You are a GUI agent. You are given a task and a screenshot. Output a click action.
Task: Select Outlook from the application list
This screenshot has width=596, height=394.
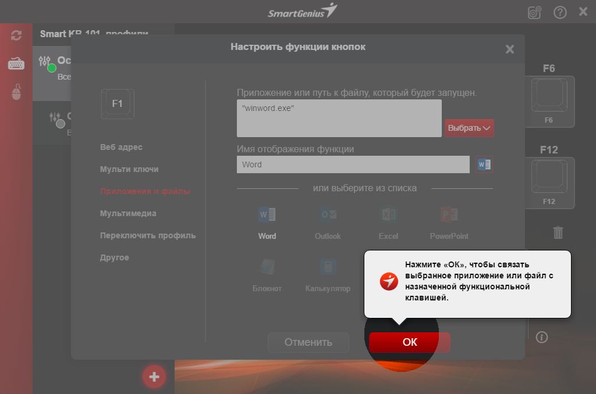(328, 223)
